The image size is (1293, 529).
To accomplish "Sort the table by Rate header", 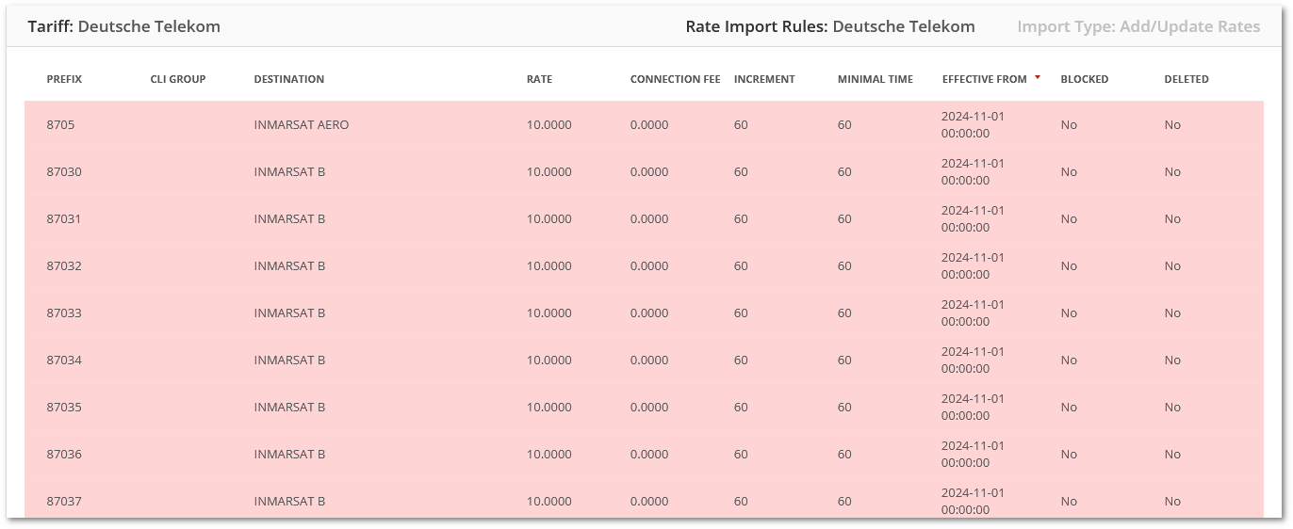I will [x=539, y=79].
